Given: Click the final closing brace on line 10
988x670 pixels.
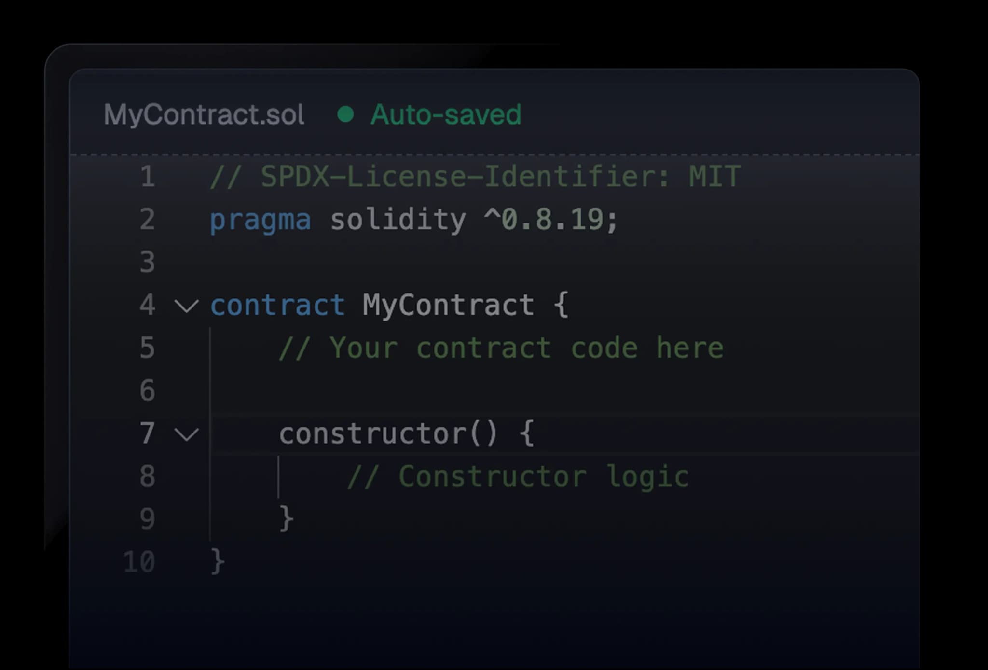Looking at the screenshot, I should click(218, 561).
